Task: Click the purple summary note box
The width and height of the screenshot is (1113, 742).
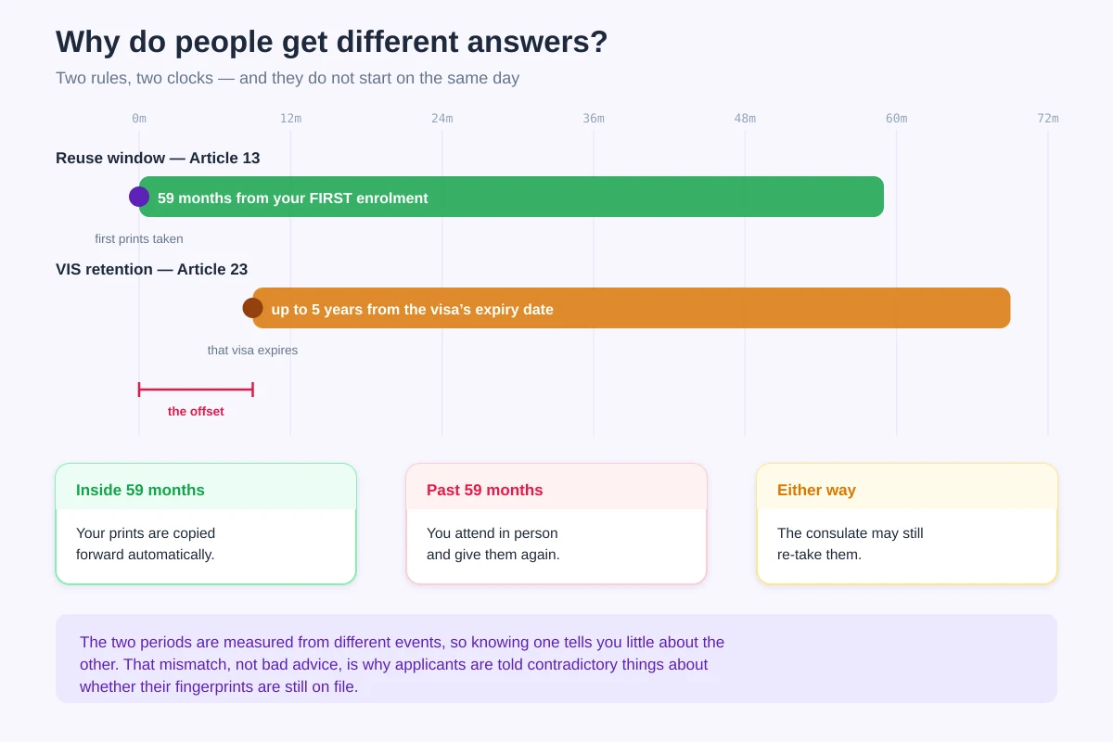Action: pyautogui.click(x=556, y=659)
